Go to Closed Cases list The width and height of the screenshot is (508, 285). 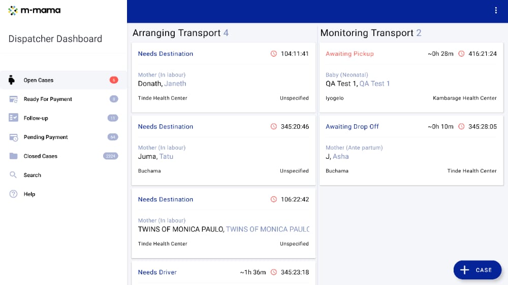[x=41, y=156]
